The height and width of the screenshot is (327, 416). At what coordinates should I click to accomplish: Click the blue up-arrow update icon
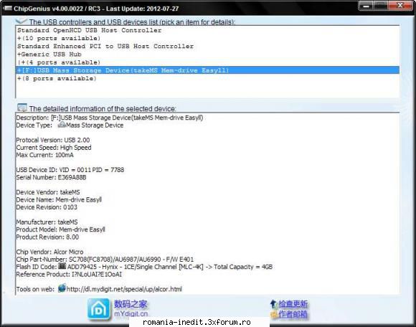273,304
